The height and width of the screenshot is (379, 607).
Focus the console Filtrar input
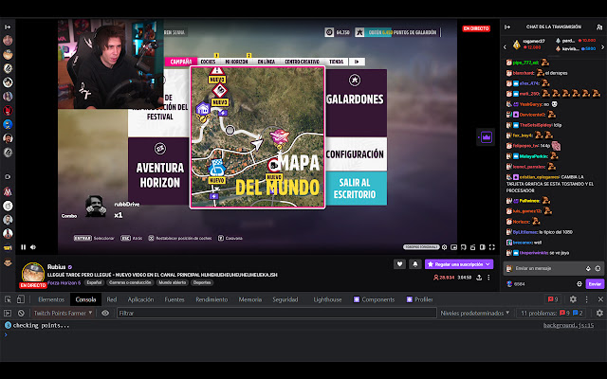[x=277, y=313]
